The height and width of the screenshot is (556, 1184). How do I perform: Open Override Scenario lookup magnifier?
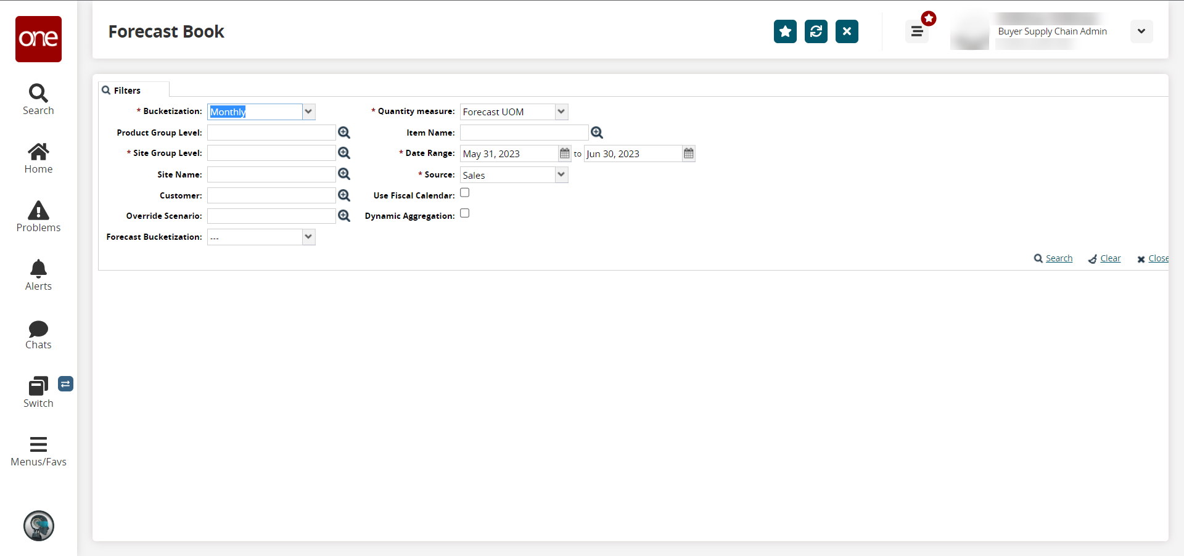point(344,216)
